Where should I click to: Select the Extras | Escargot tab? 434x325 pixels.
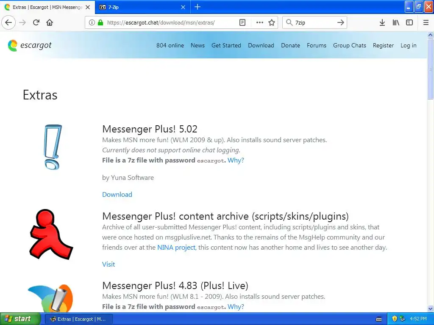[x=47, y=7]
